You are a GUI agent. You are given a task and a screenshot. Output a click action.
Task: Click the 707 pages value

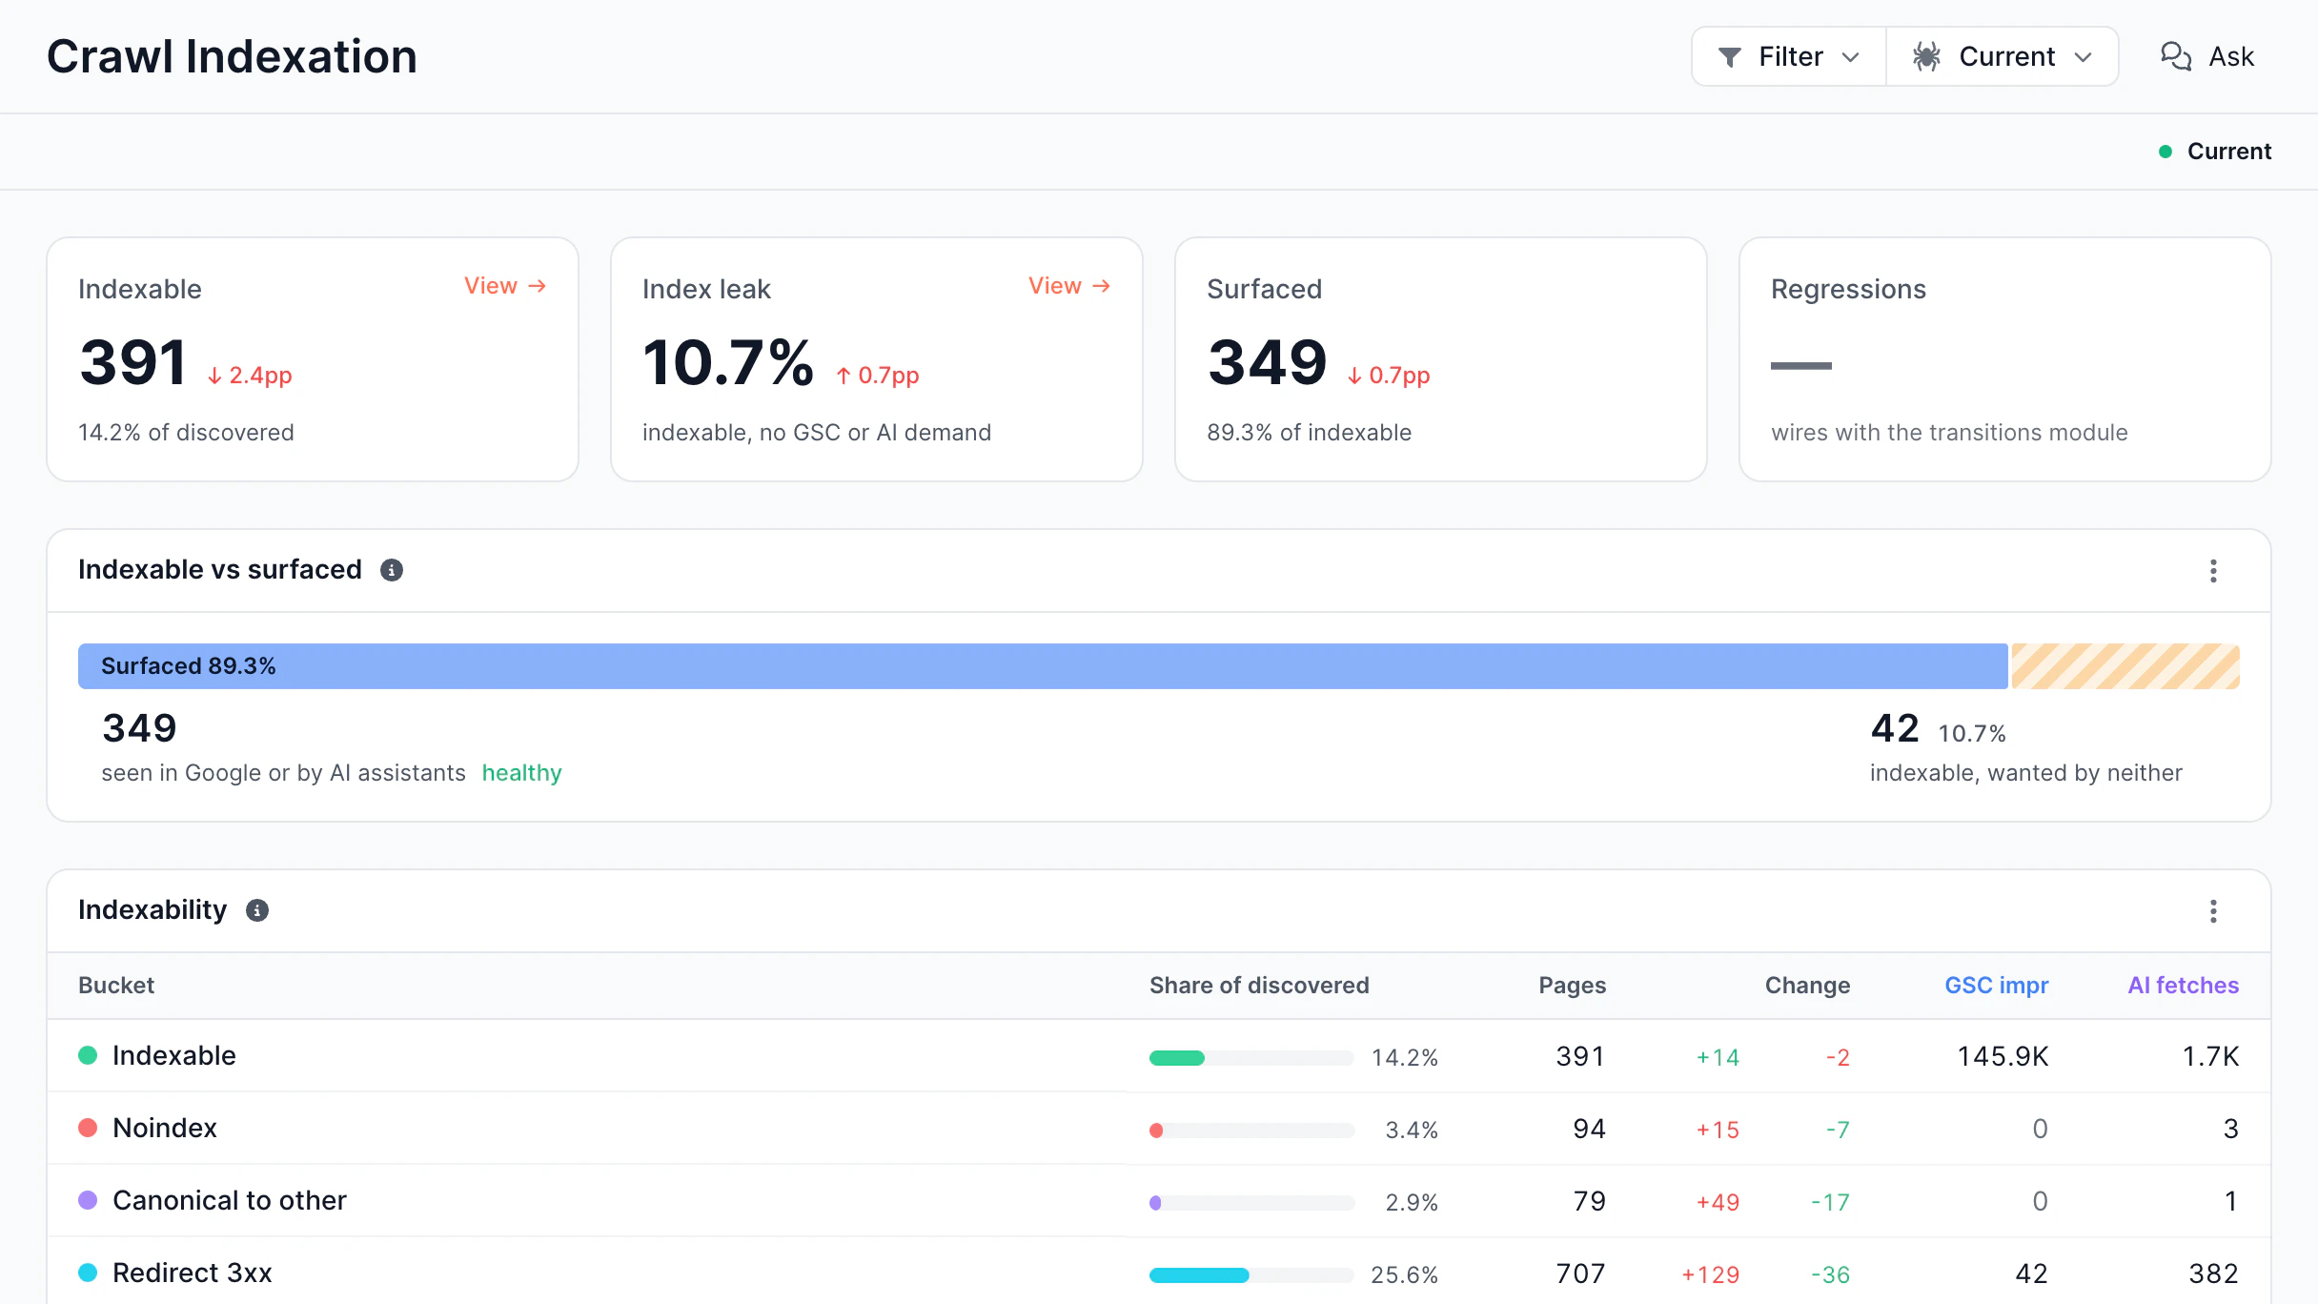pos(1580,1273)
